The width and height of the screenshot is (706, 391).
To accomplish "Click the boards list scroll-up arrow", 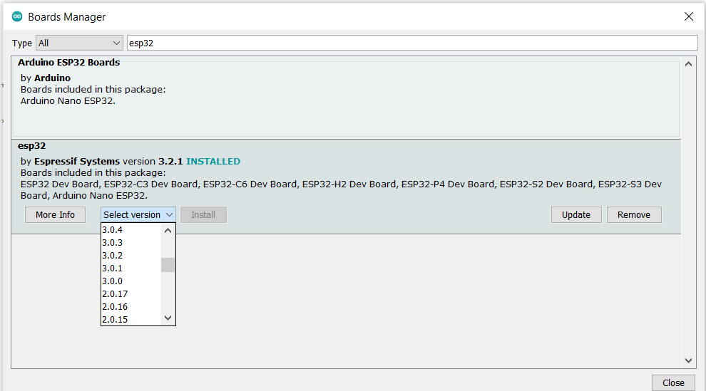I will click(688, 64).
